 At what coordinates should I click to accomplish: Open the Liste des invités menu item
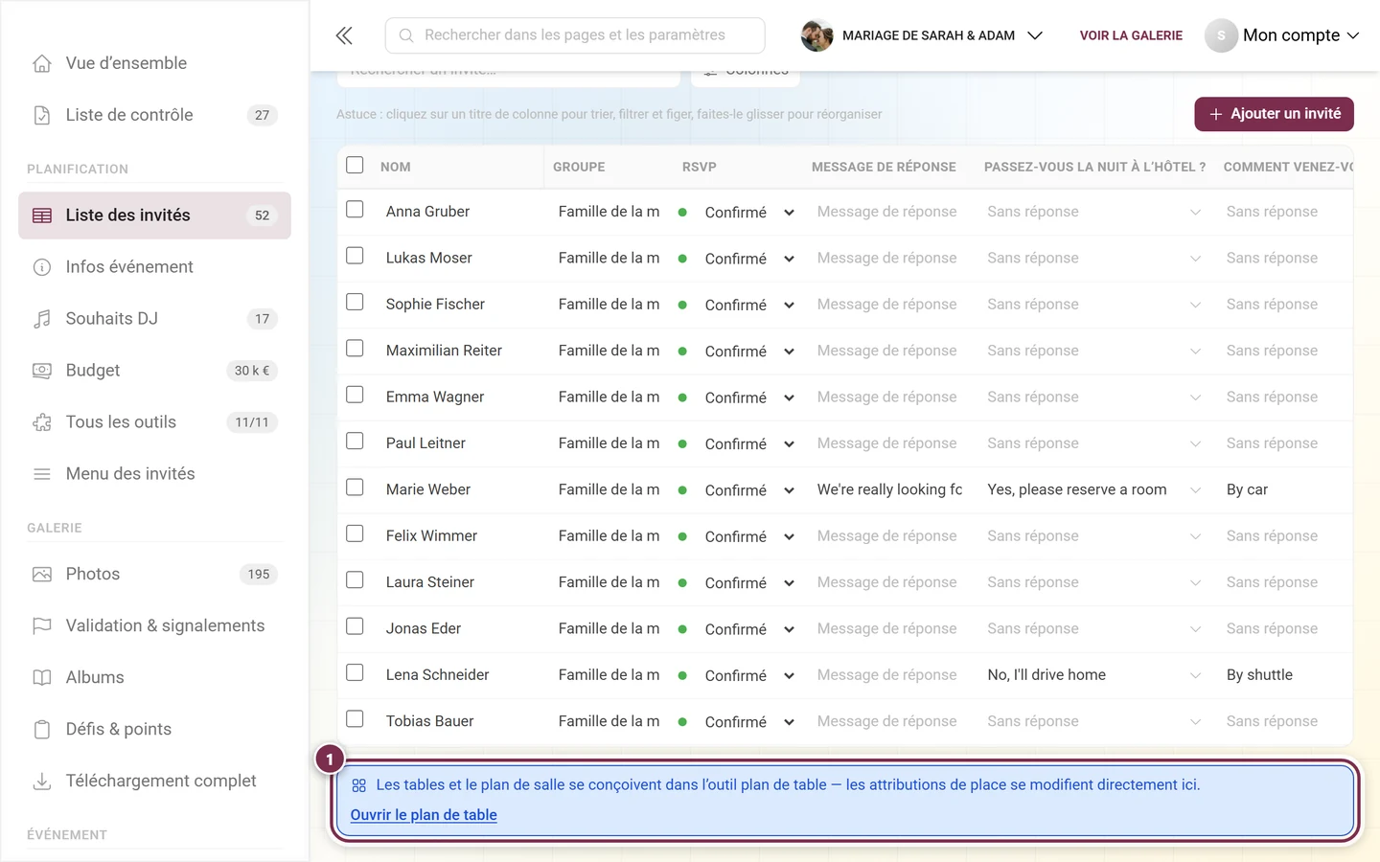pos(154,215)
